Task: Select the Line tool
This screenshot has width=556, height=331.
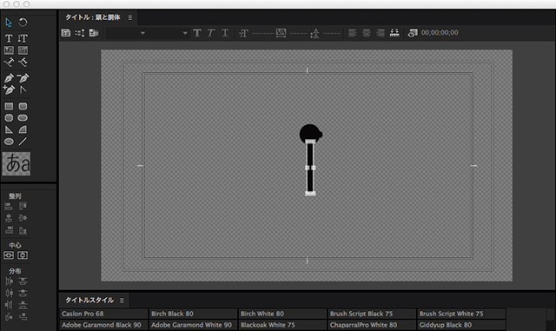Action: [23, 142]
